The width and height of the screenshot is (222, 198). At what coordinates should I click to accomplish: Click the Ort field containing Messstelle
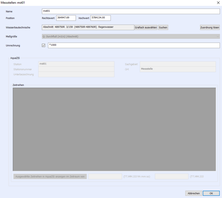178,69
